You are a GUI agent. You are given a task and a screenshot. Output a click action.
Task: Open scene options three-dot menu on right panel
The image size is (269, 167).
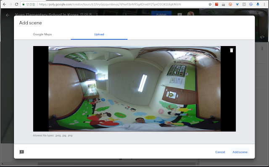pyautogui.click(x=262, y=48)
